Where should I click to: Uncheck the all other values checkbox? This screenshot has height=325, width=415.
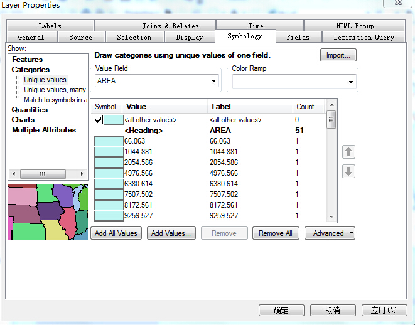click(x=99, y=120)
